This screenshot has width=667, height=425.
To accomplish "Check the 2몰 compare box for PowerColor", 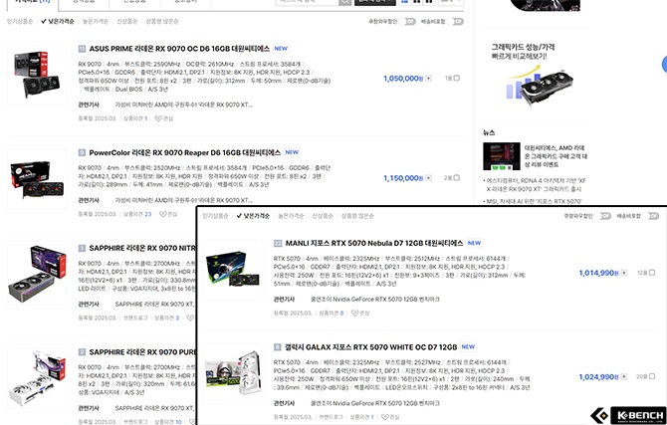I will click(x=456, y=177).
